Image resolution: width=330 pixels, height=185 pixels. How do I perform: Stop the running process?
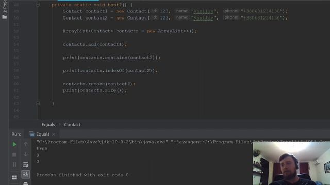[x=14, y=155]
